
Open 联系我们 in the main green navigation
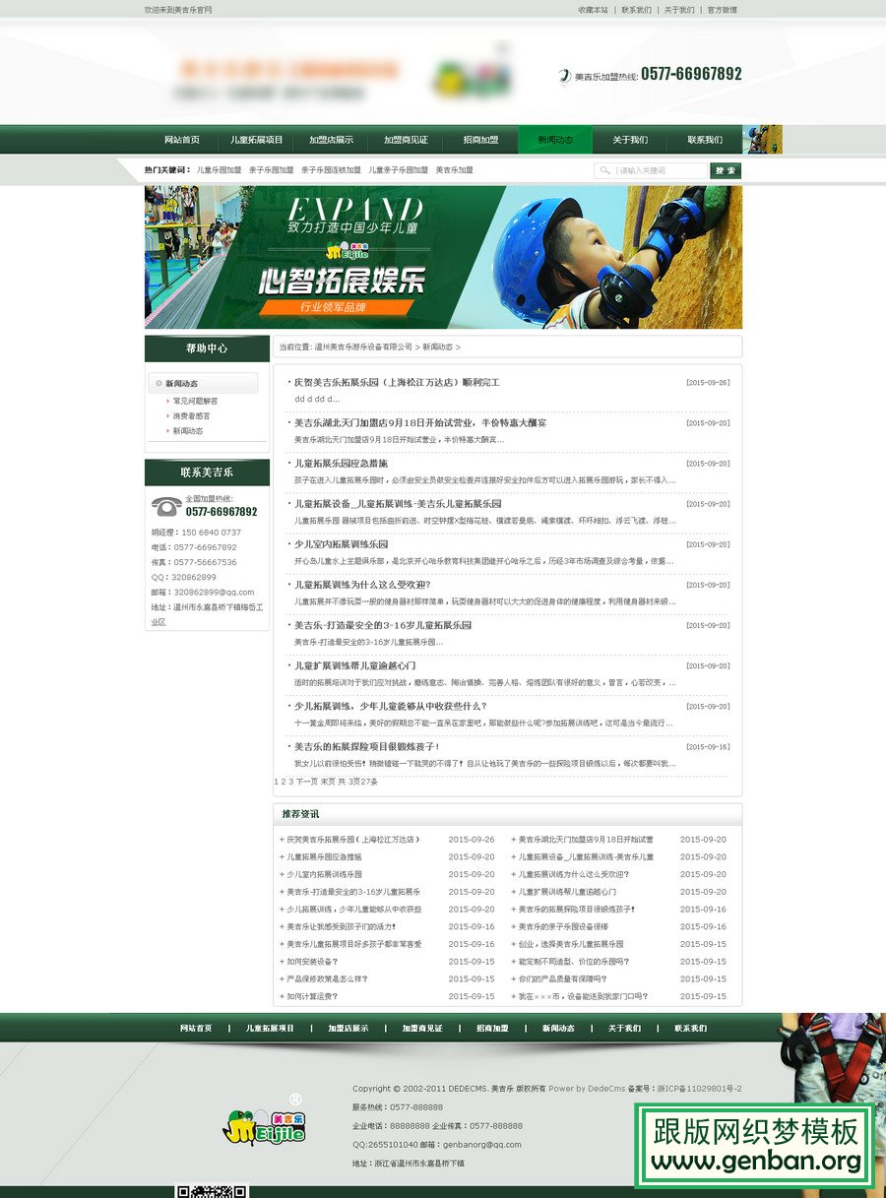(x=705, y=140)
